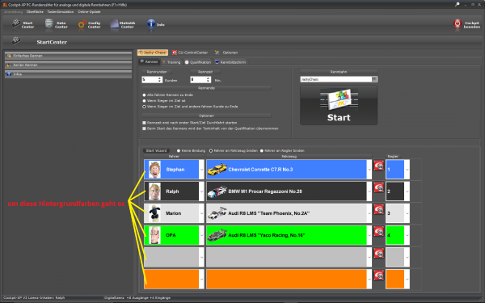Open the Statistik Center icon

pyautogui.click(x=115, y=23)
